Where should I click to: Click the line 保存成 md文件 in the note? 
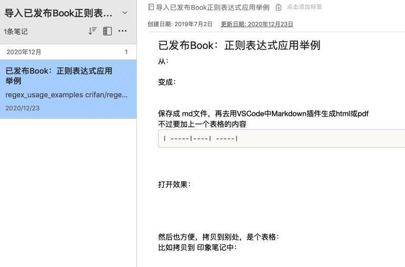[263, 114]
